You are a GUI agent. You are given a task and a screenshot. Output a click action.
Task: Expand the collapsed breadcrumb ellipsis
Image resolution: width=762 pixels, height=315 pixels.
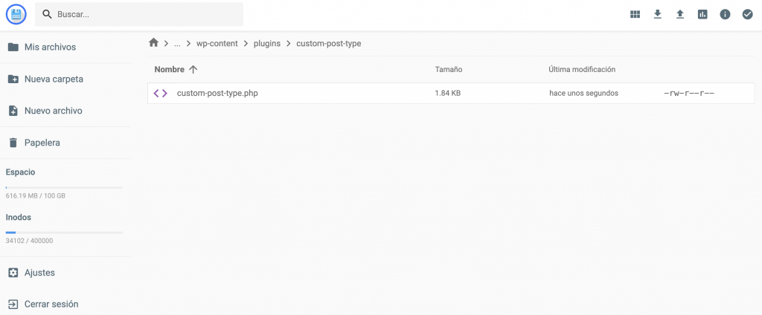pos(177,44)
